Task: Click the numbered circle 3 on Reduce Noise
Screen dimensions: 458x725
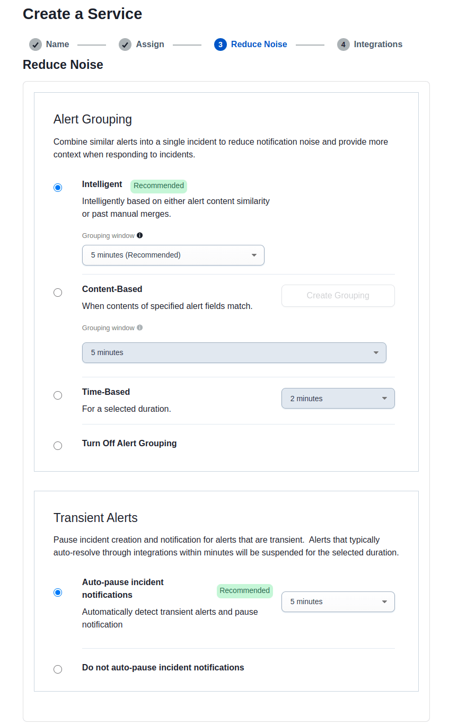Action: 220,45
